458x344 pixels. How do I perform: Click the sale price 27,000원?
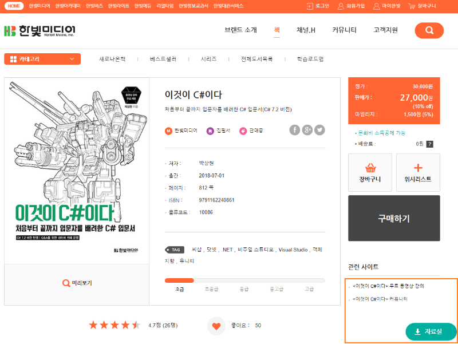point(417,97)
